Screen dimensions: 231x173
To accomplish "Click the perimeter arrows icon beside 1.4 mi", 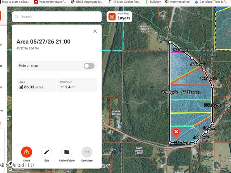I will coord(62,87).
